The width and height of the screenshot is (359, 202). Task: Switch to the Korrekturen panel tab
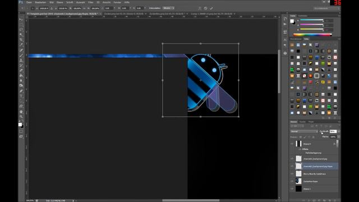pyautogui.click(x=296, y=39)
